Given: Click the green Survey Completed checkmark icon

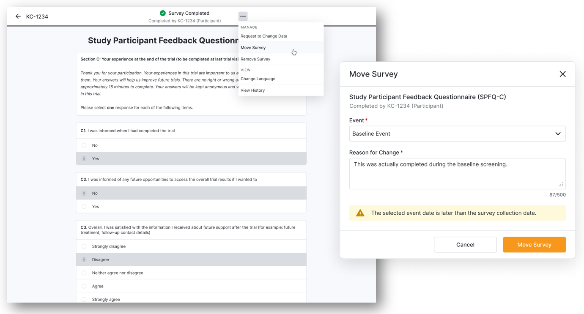Looking at the screenshot, I should click(x=163, y=13).
